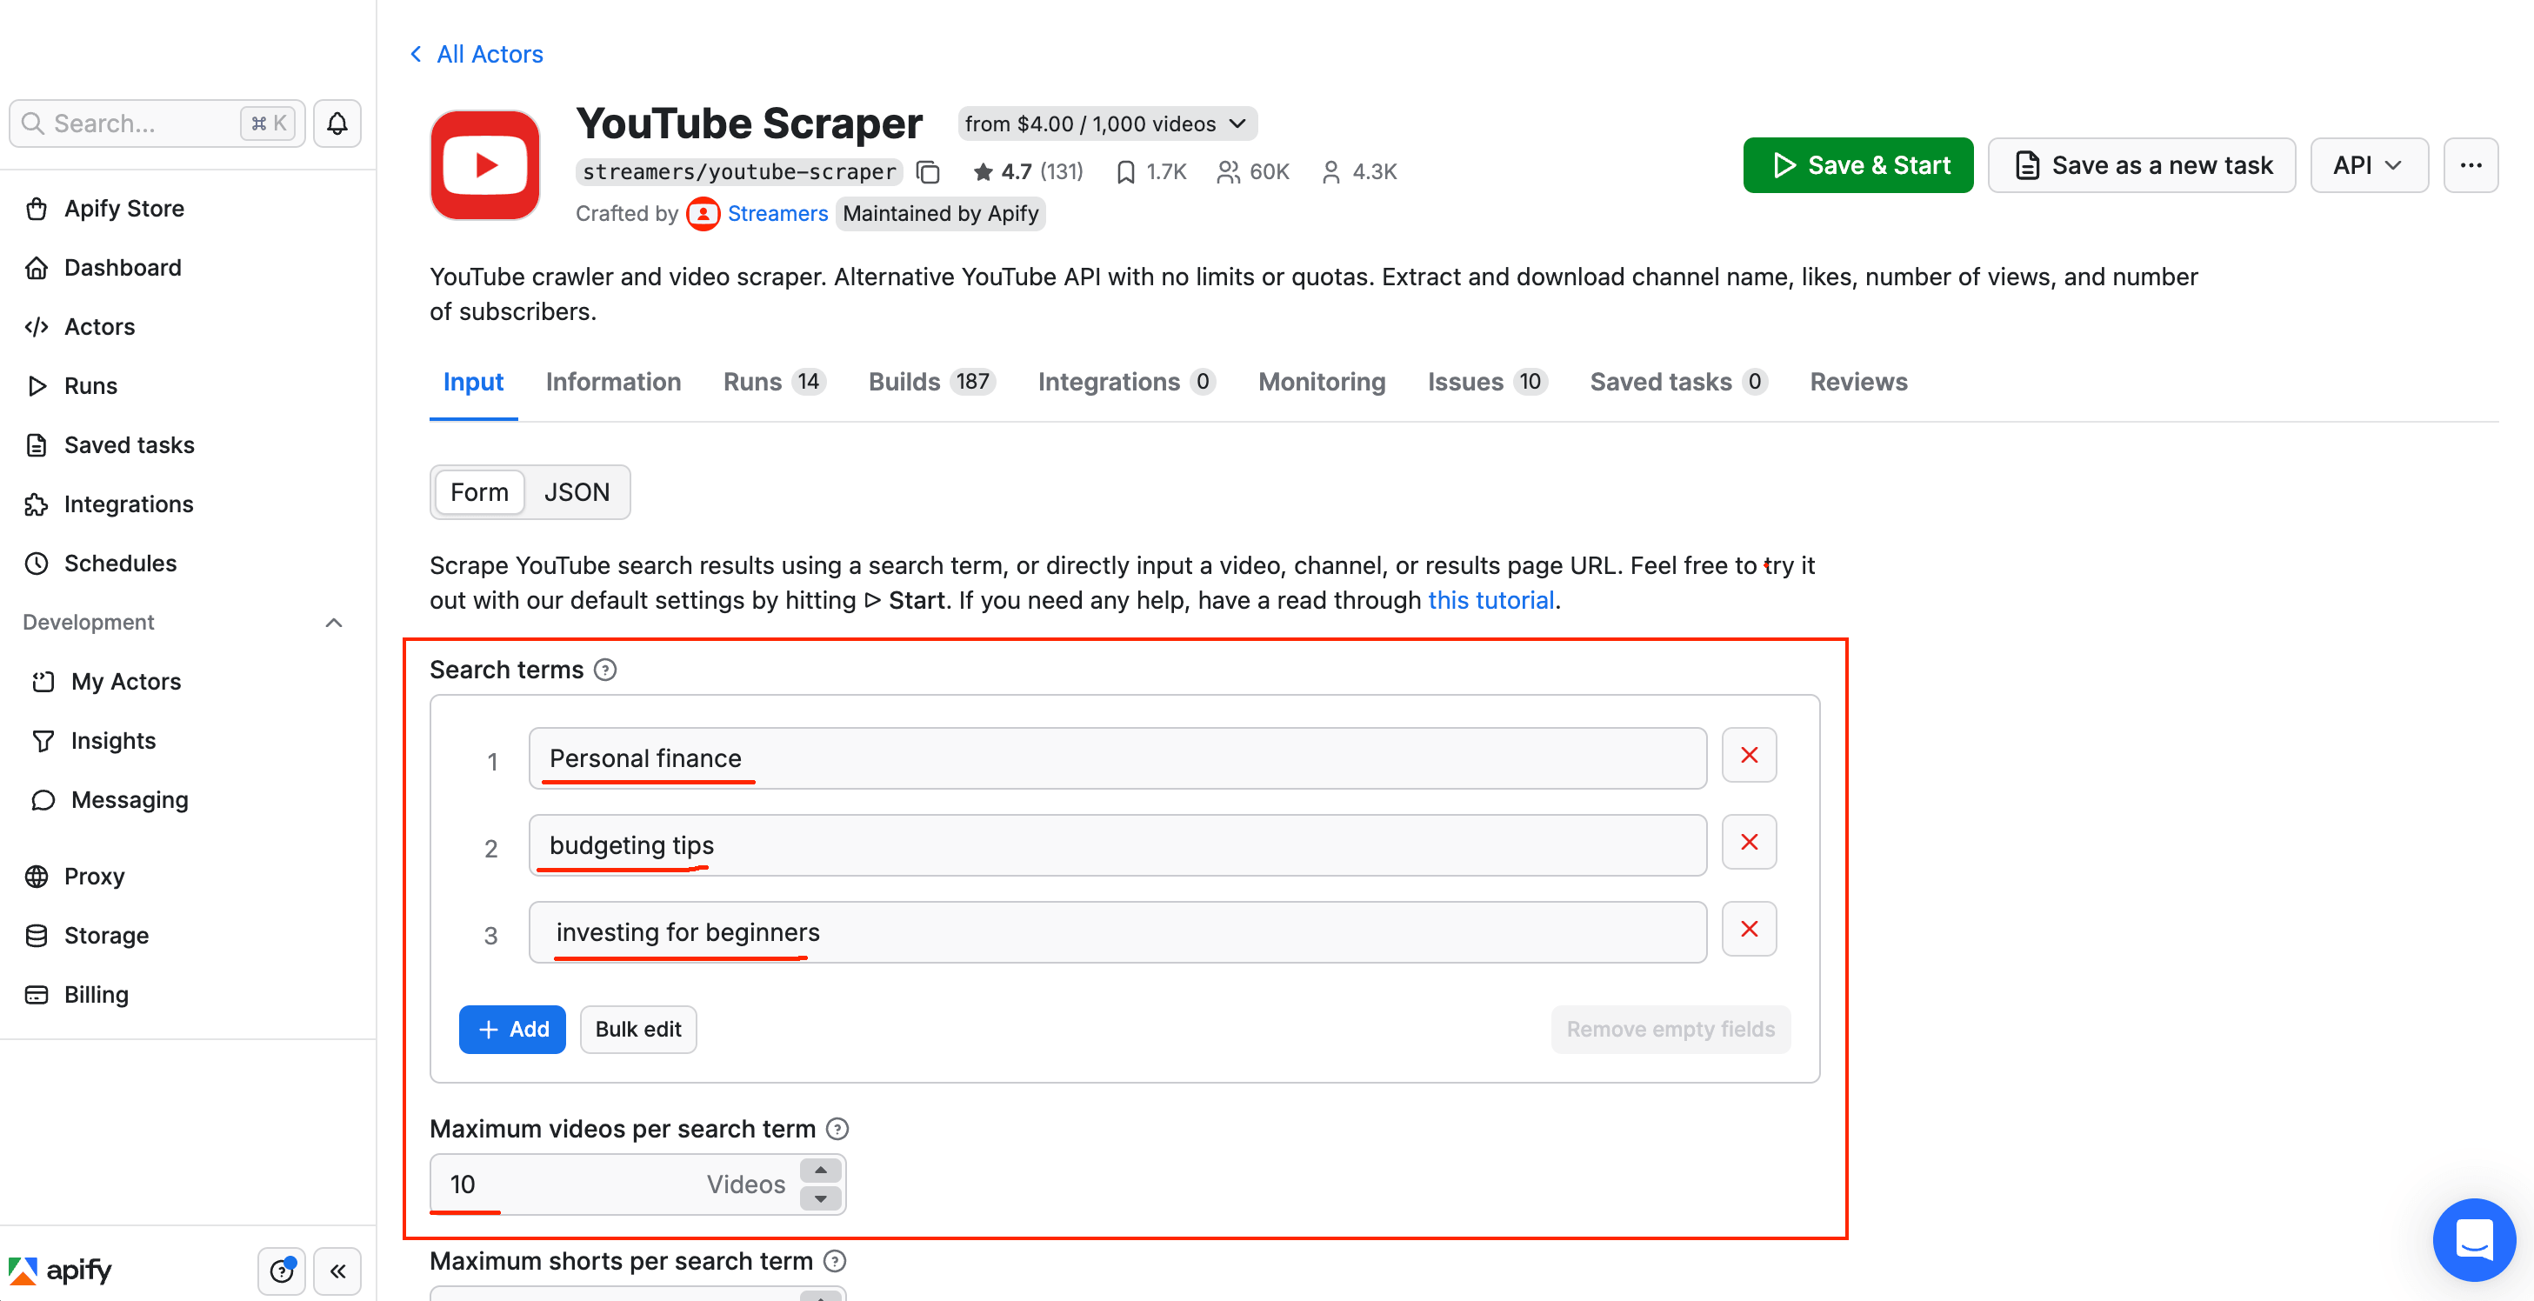Open the support chat bubble
The width and height of the screenshot is (2534, 1301).
point(2474,1239)
